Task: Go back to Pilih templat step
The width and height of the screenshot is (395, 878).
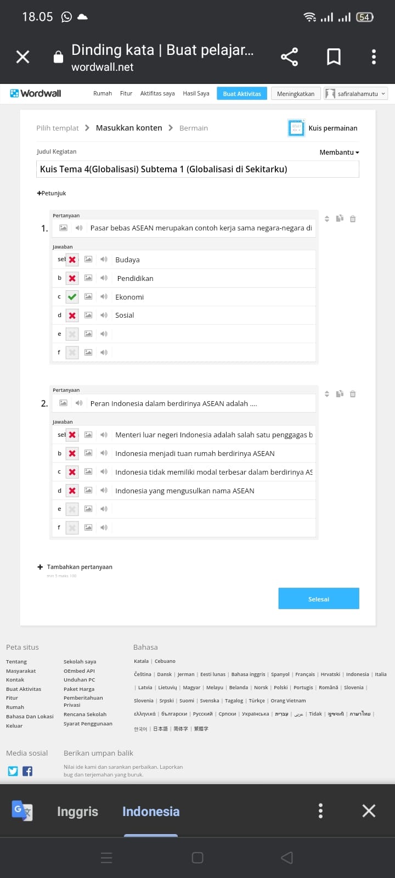Action: click(58, 128)
